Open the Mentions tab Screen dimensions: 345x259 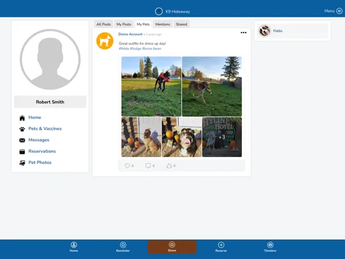point(162,24)
